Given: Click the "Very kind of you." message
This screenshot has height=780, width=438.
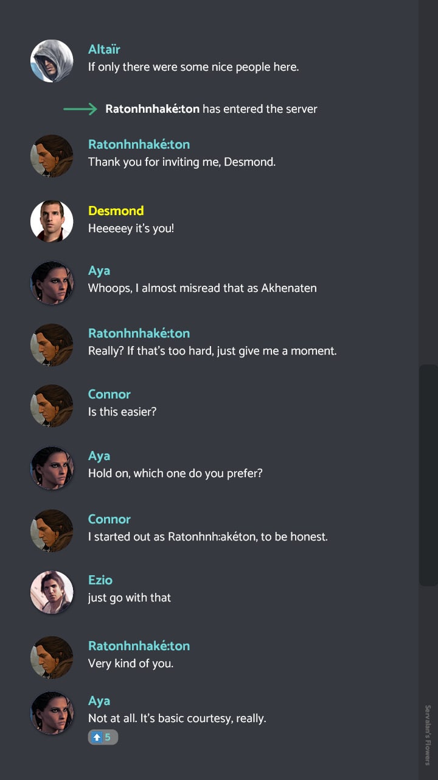Looking at the screenshot, I should [x=131, y=664].
